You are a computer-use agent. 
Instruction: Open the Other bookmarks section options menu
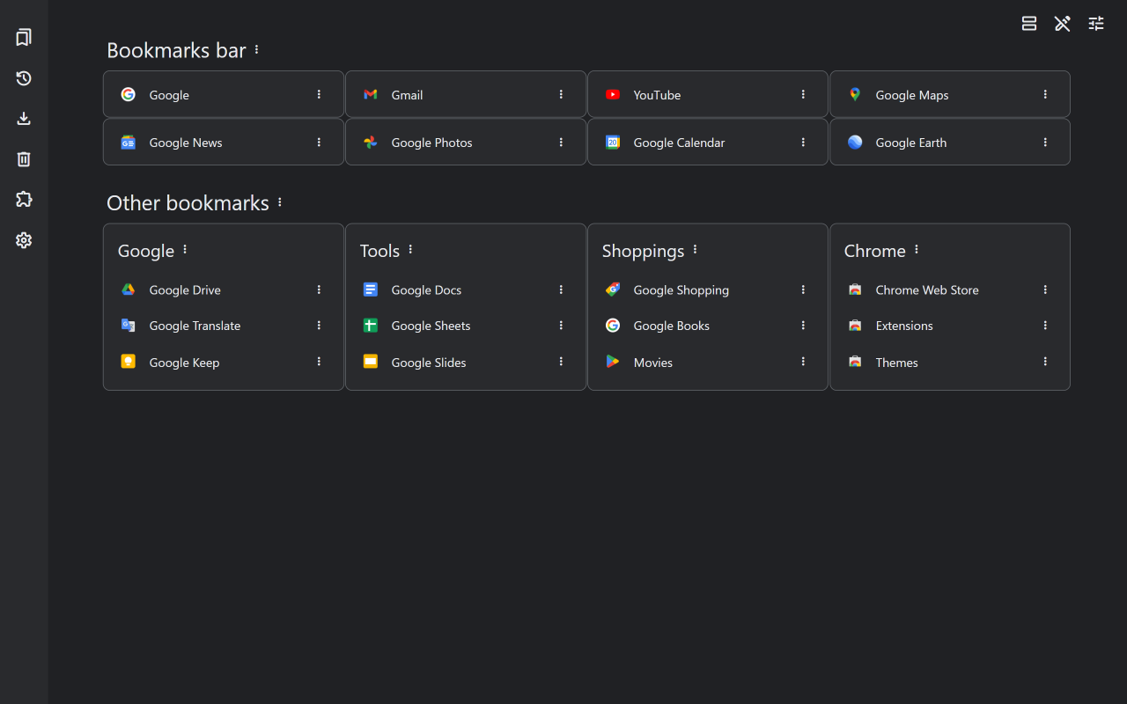(x=280, y=202)
